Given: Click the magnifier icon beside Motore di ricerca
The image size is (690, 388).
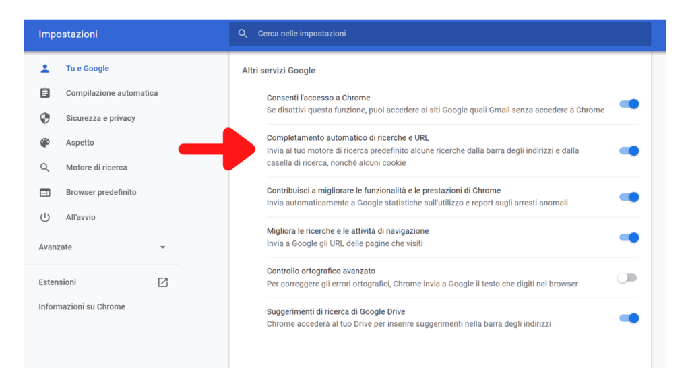Looking at the screenshot, I should 45,168.
